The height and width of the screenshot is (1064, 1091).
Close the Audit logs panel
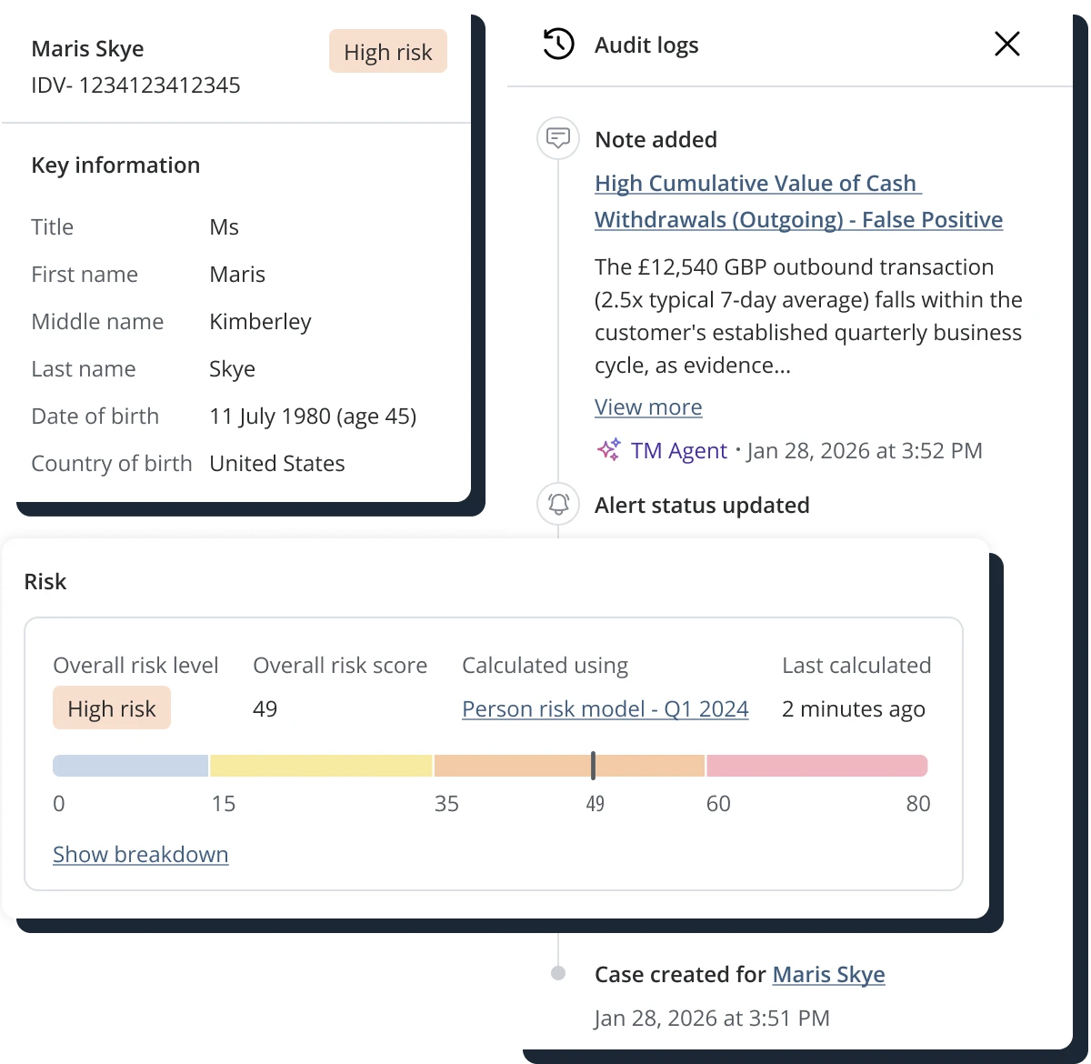(1006, 44)
